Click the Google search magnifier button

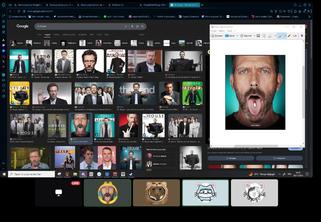(142, 26)
